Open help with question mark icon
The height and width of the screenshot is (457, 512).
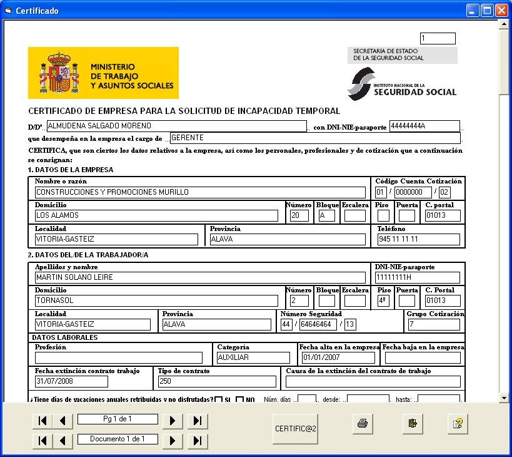(458, 424)
